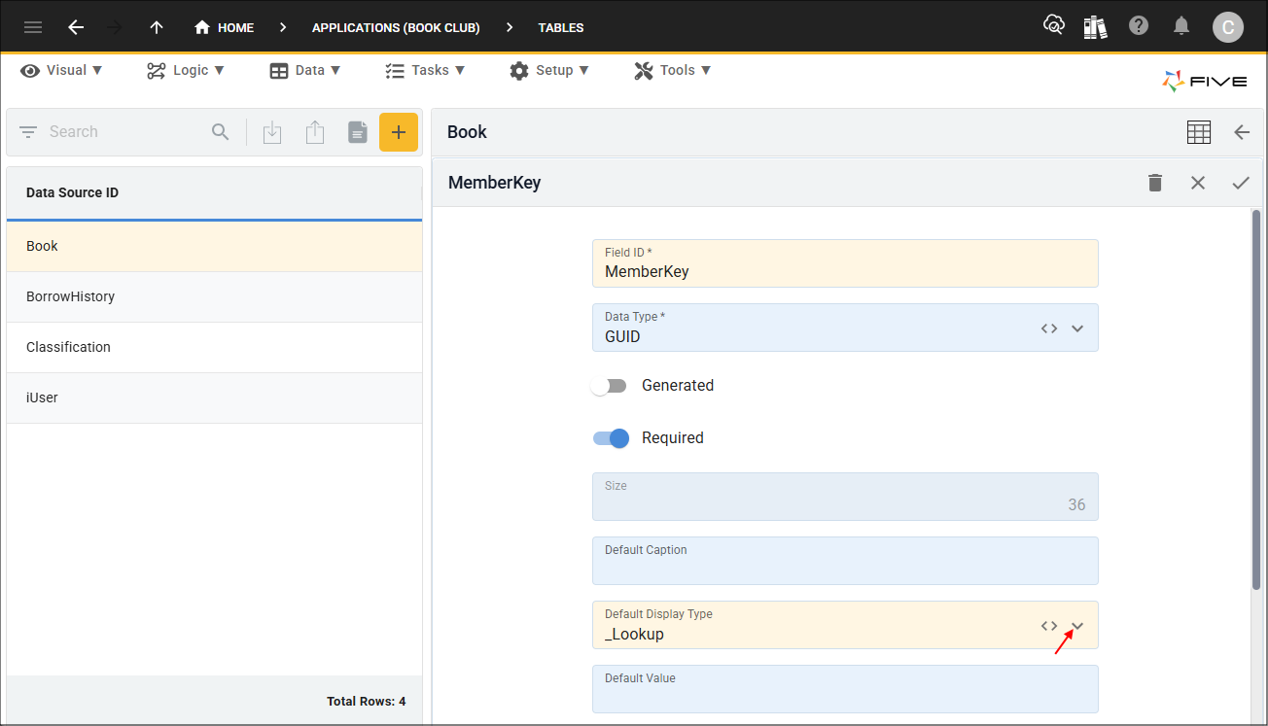The width and height of the screenshot is (1268, 726).
Task: Expand the Default Display Type dropdown
Action: click(1077, 626)
